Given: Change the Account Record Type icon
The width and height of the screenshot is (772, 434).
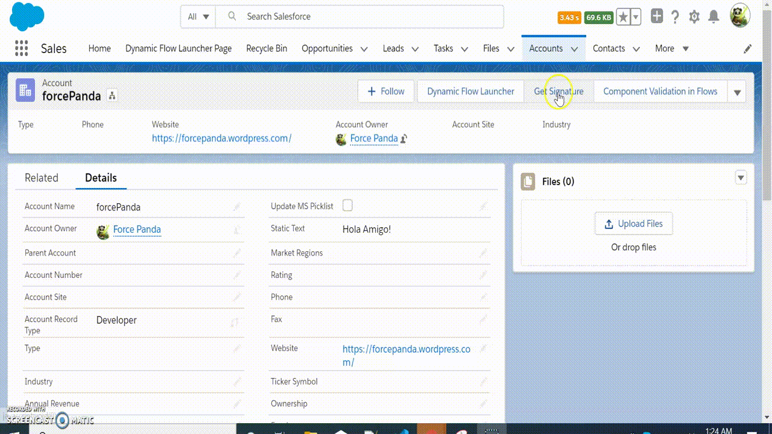Looking at the screenshot, I should (235, 323).
